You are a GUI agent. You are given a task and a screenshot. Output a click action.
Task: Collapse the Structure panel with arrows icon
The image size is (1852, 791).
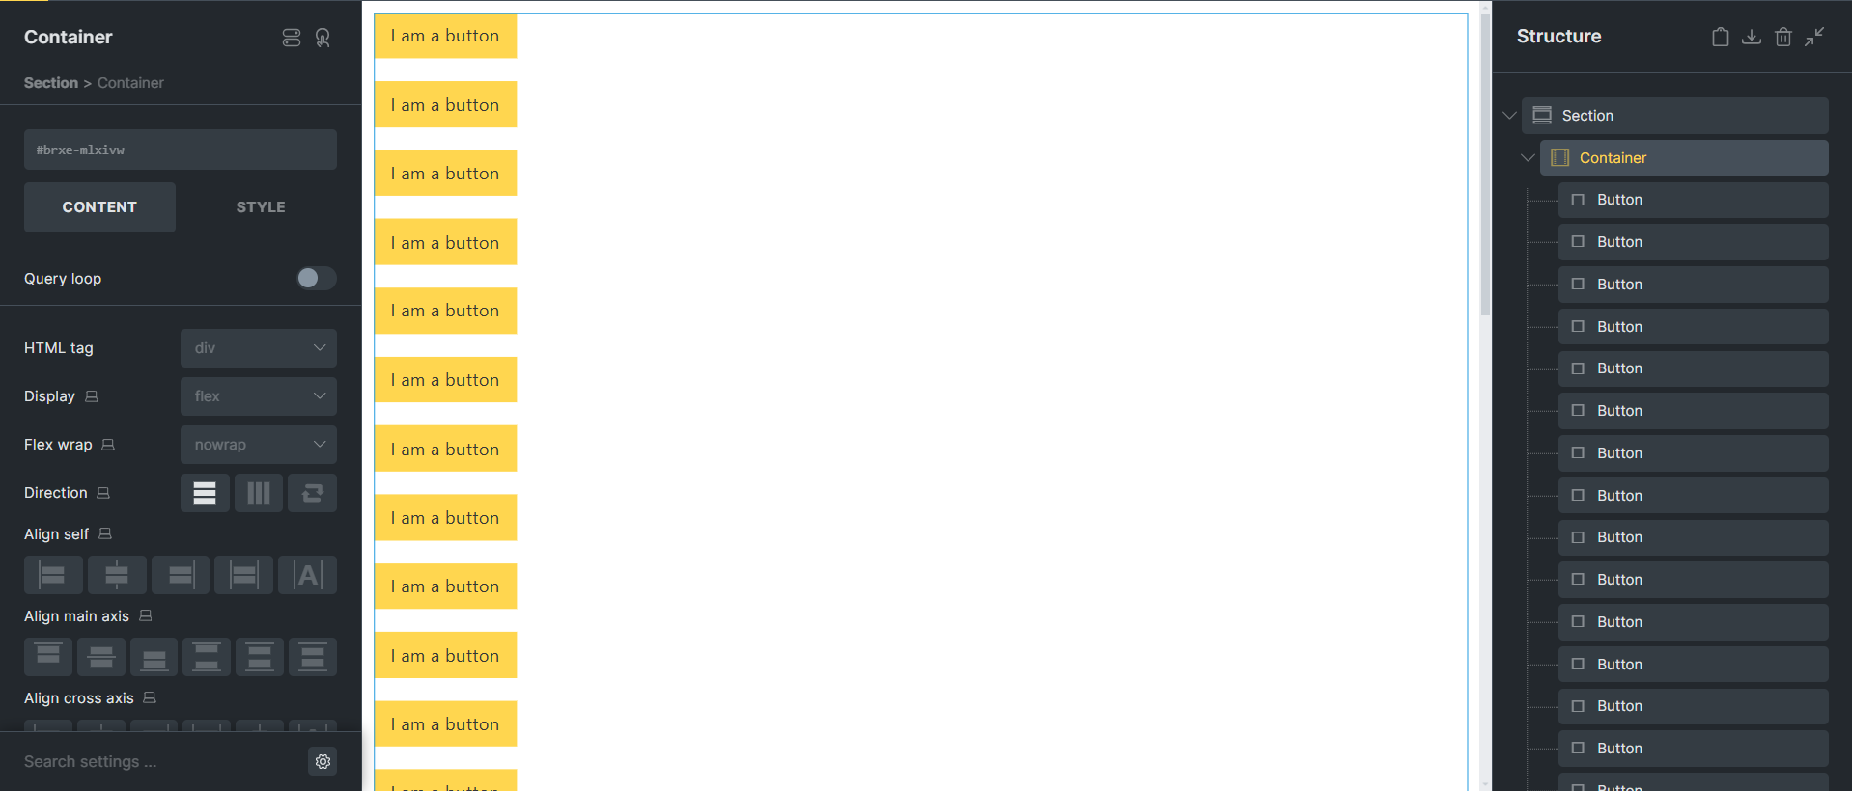coord(1814,37)
